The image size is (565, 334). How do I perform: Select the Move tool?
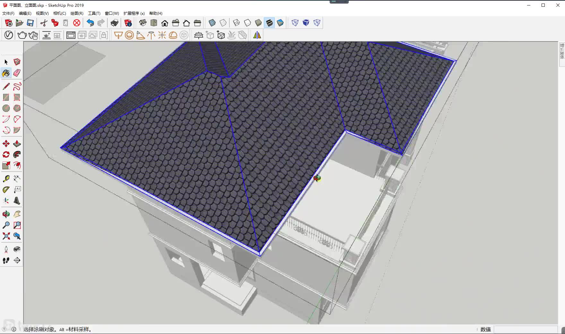6,144
